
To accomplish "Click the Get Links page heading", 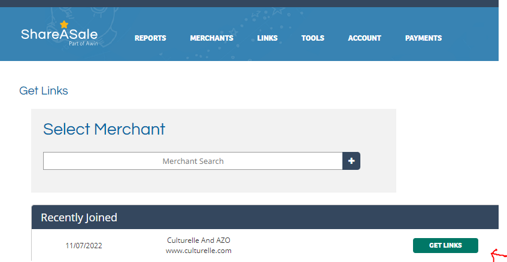I will tap(44, 91).
